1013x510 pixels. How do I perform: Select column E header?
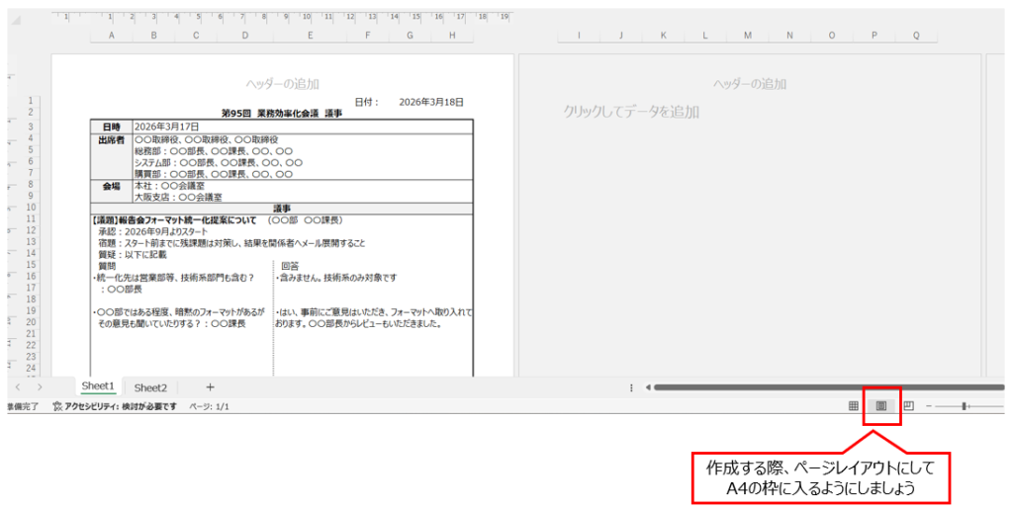point(310,36)
